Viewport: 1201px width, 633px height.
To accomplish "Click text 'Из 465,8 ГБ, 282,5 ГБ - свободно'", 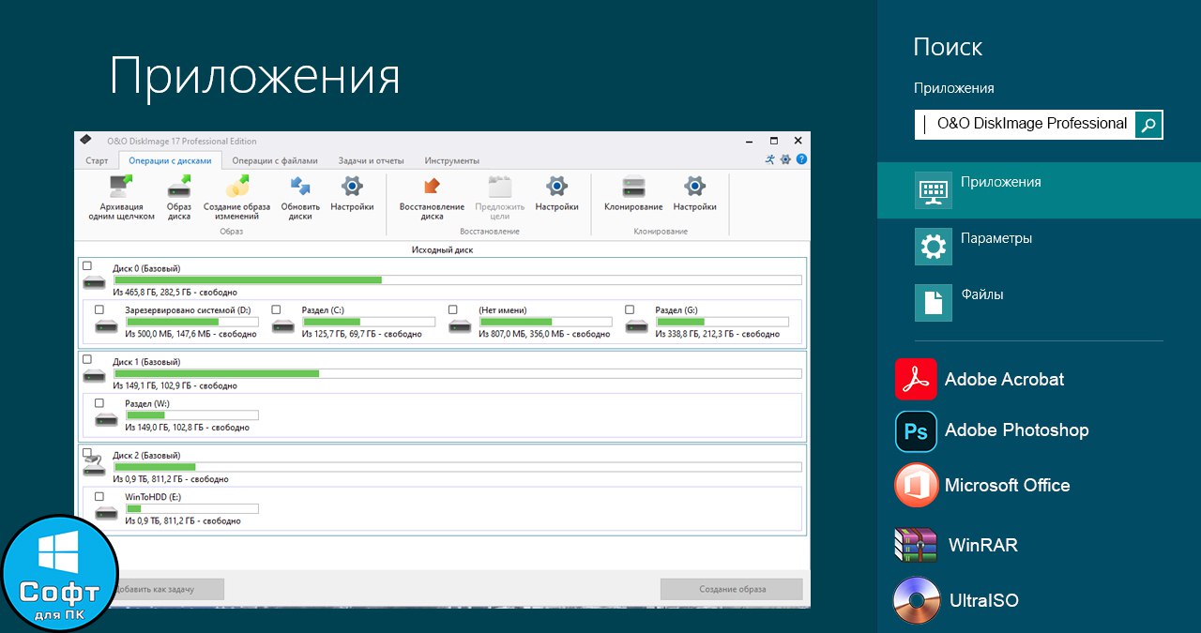I will click(175, 293).
